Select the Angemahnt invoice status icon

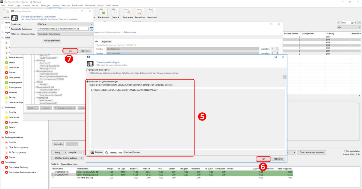click(x=6, y=122)
